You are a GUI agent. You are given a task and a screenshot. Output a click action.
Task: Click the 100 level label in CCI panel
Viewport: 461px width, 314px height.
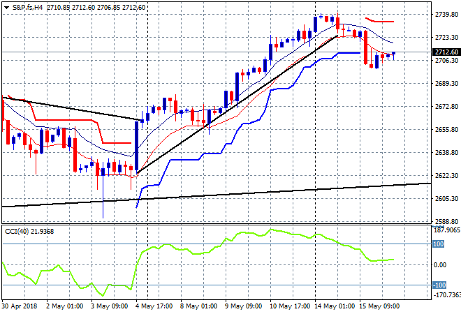438,244
